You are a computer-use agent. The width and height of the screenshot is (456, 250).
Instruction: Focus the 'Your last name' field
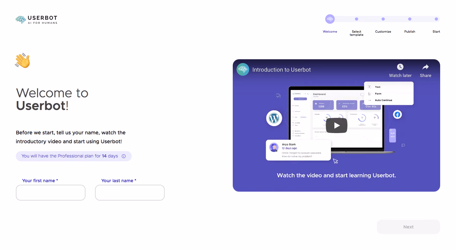click(130, 193)
